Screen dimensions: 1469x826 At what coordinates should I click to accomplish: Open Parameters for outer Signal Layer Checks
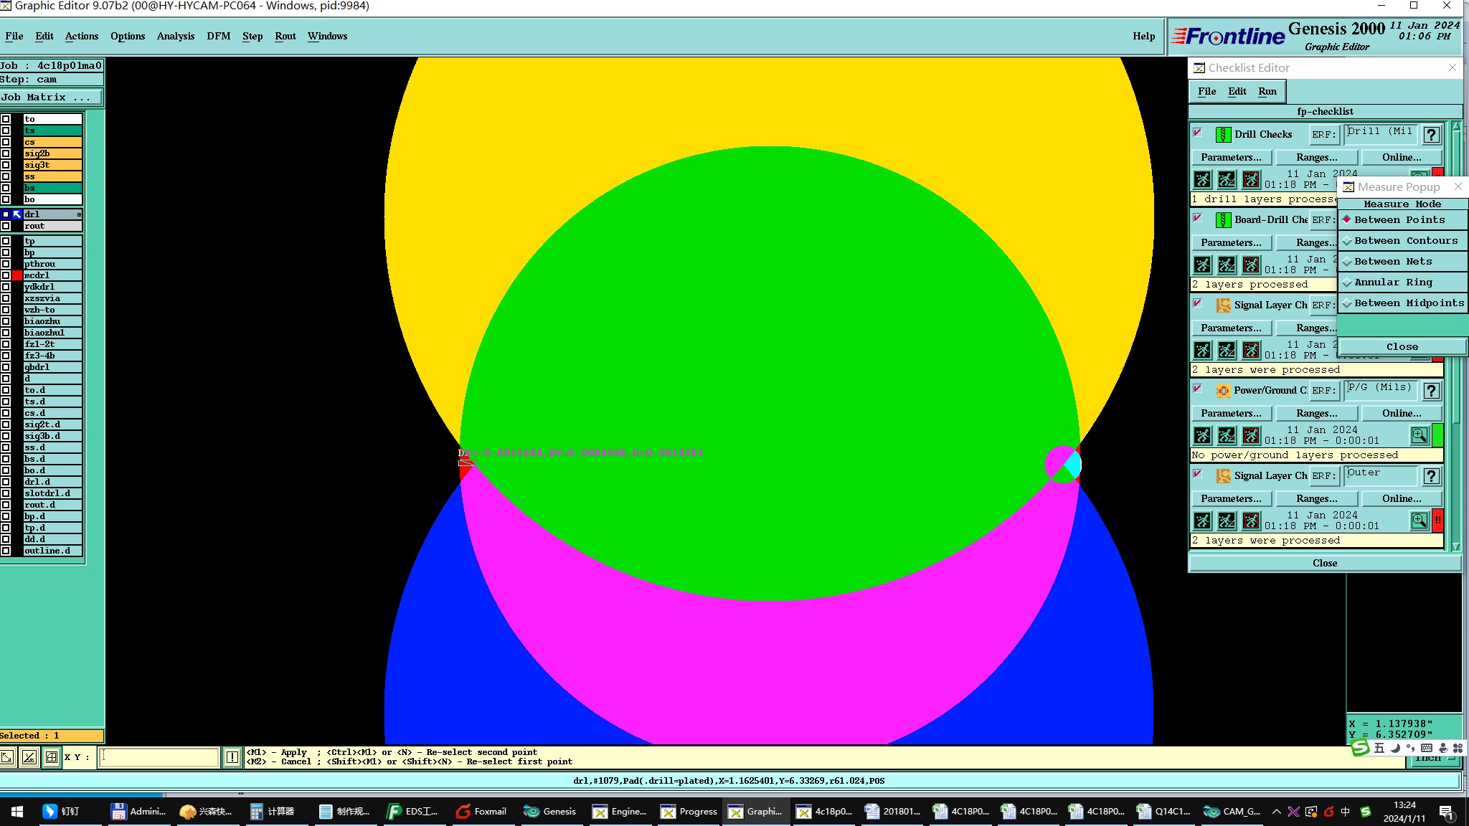pyautogui.click(x=1231, y=498)
